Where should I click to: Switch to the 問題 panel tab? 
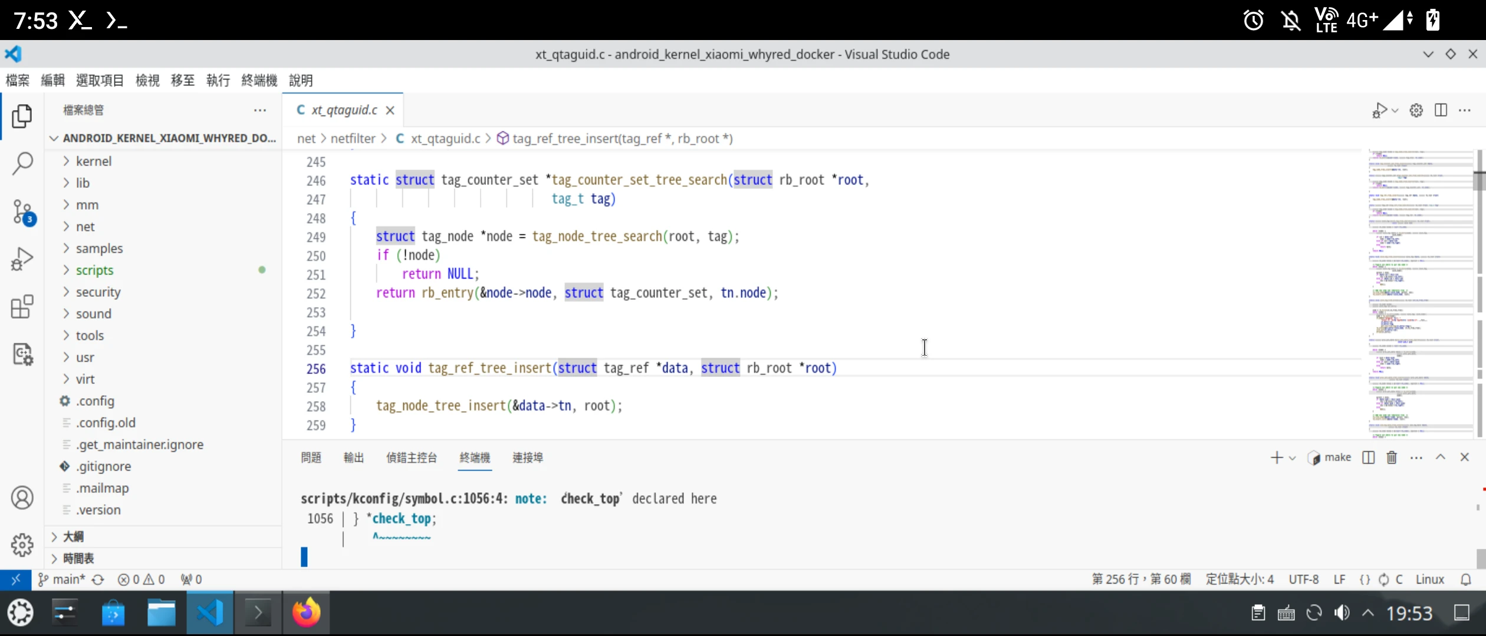coord(311,458)
